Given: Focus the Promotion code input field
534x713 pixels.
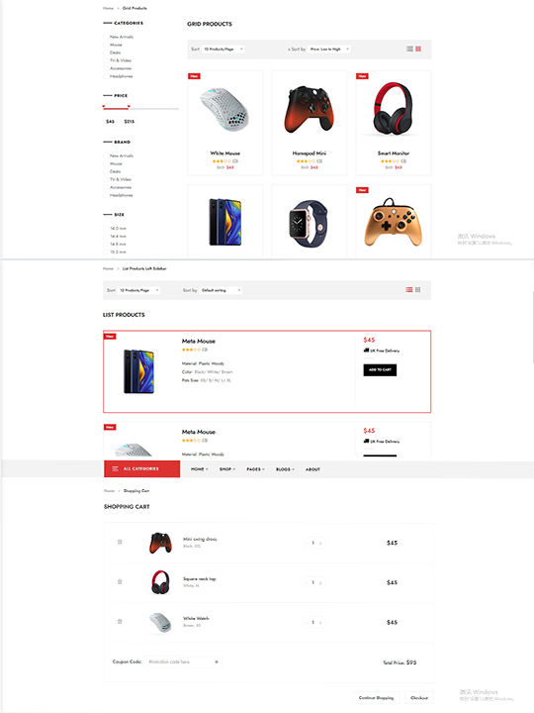Looking at the screenshot, I should 180,662.
